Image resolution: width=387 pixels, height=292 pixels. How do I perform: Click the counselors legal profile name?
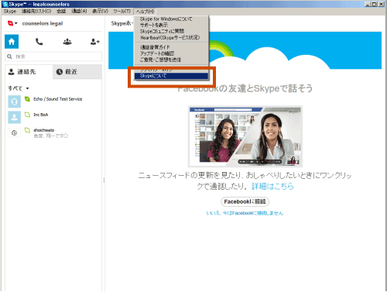pyautogui.click(x=43, y=23)
